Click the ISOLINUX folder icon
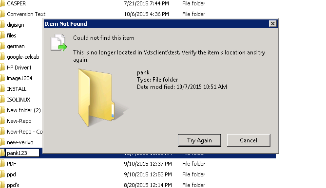The image size is (326, 188). pos(2,100)
